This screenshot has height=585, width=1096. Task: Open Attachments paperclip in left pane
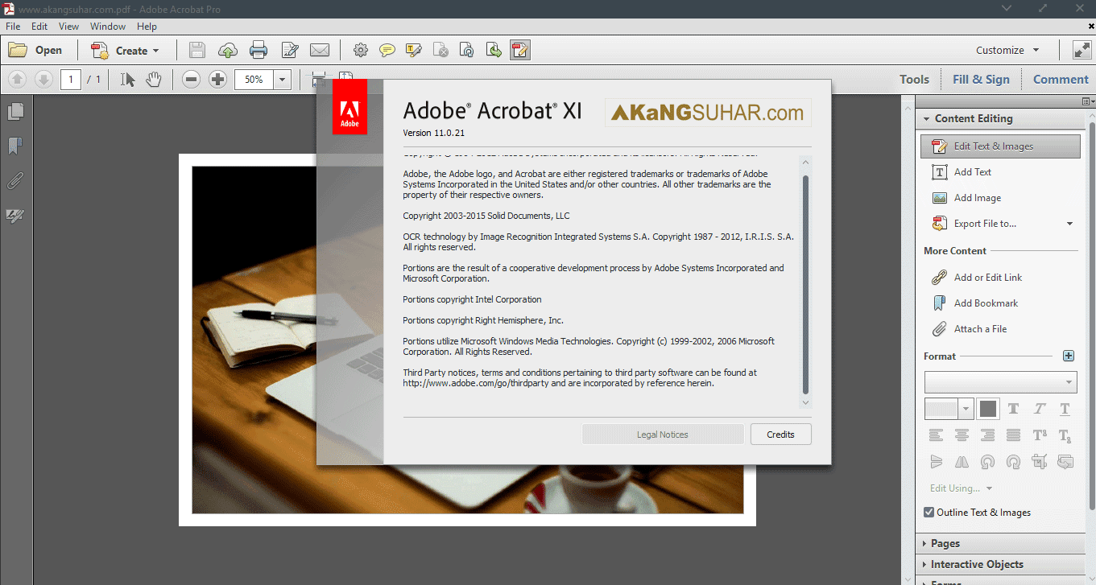tap(15, 180)
